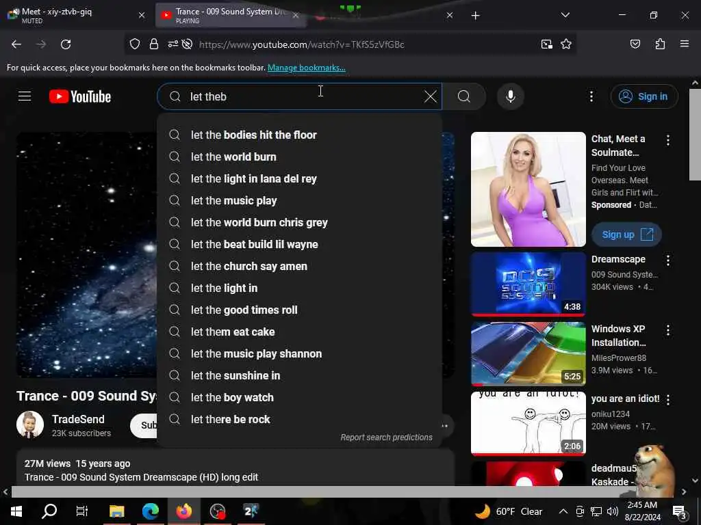701x525 pixels.
Task: Open TradeSend channel avatar
Action: click(30, 425)
